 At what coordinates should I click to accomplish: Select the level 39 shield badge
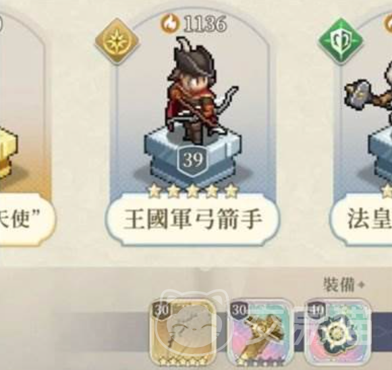tap(192, 160)
